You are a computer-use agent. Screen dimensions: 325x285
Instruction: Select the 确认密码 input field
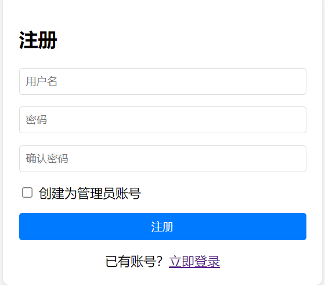click(x=162, y=159)
